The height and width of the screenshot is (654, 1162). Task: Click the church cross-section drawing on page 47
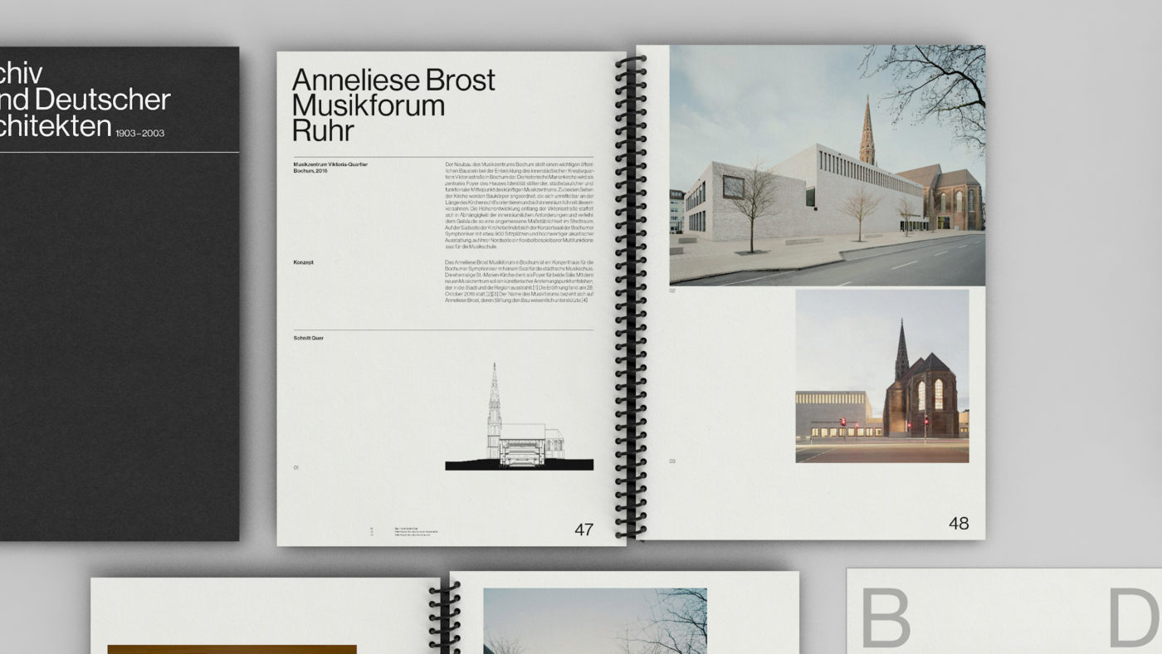(x=519, y=417)
